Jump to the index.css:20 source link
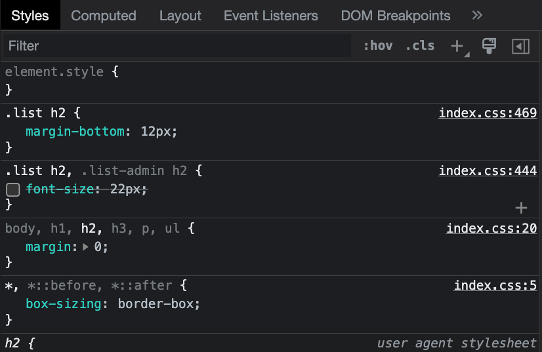Image resolution: width=542 pixels, height=352 pixels. click(x=491, y=229)
